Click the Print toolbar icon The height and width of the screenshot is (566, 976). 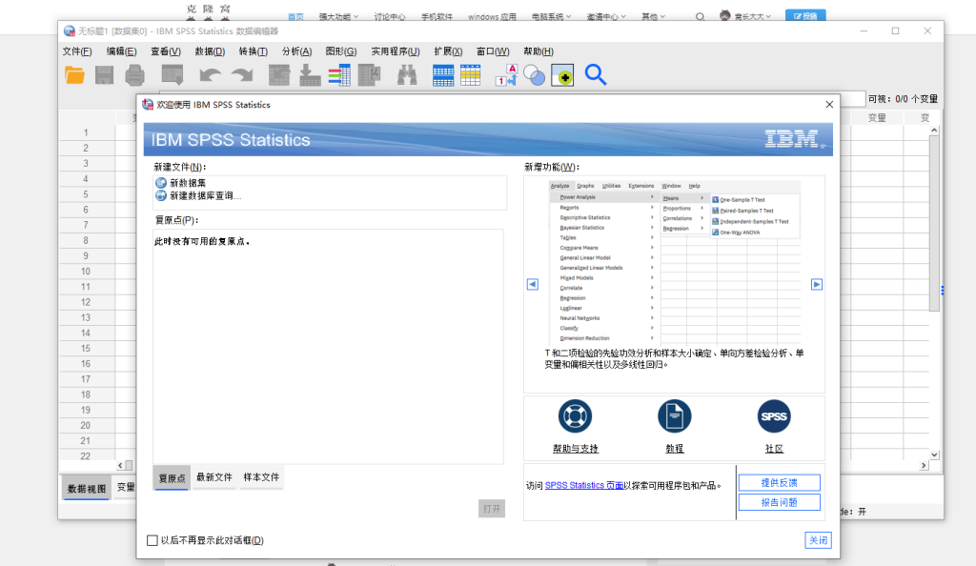(x=134, y=75)
